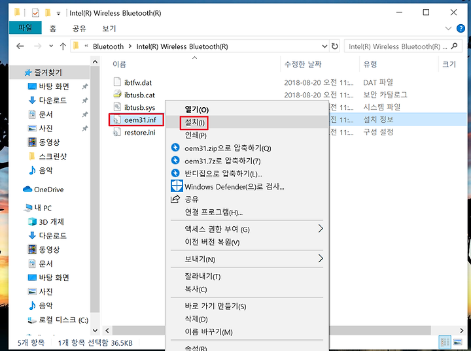Open OneDrive in the navigation pane

click(44, 190)
